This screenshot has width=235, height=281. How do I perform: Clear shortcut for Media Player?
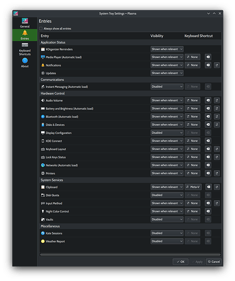(208, 57)
